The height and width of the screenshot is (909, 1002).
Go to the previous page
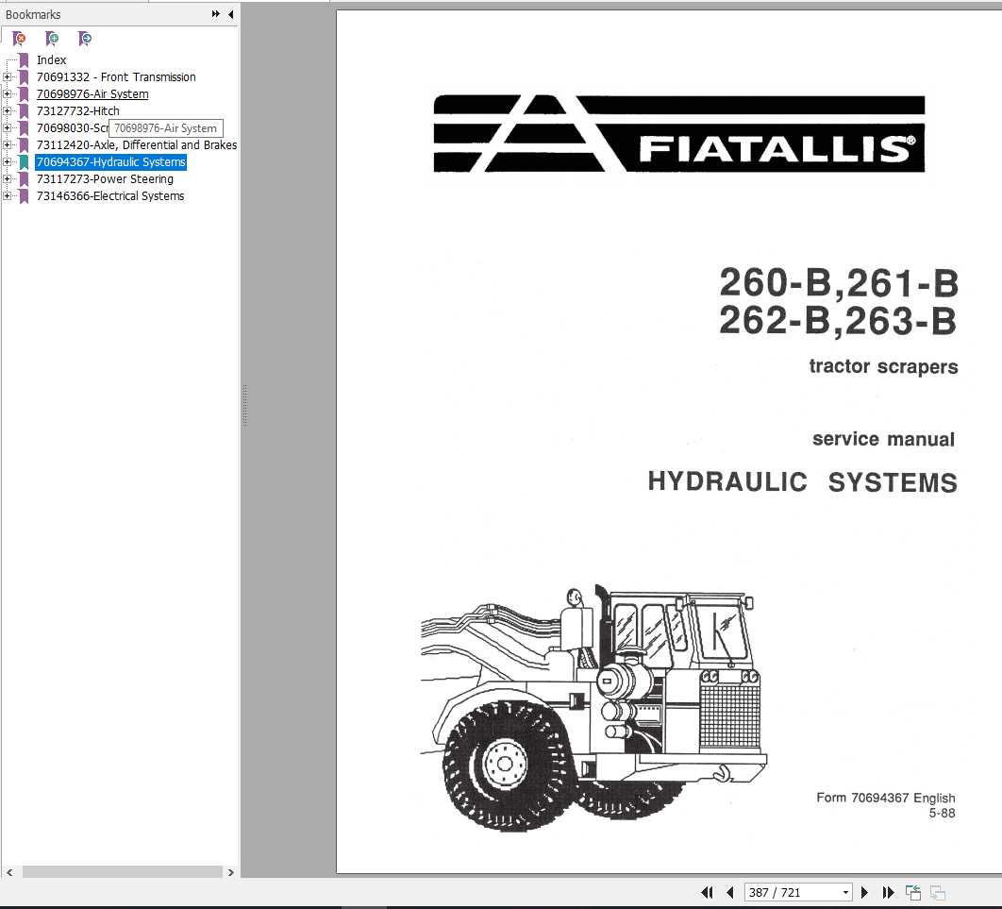click(729, 892)
